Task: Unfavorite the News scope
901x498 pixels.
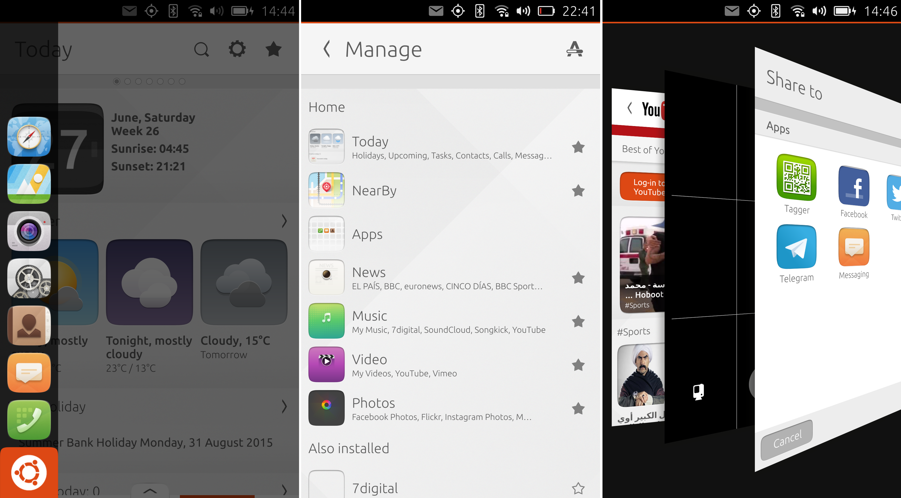Action: [x=578, y=278]
